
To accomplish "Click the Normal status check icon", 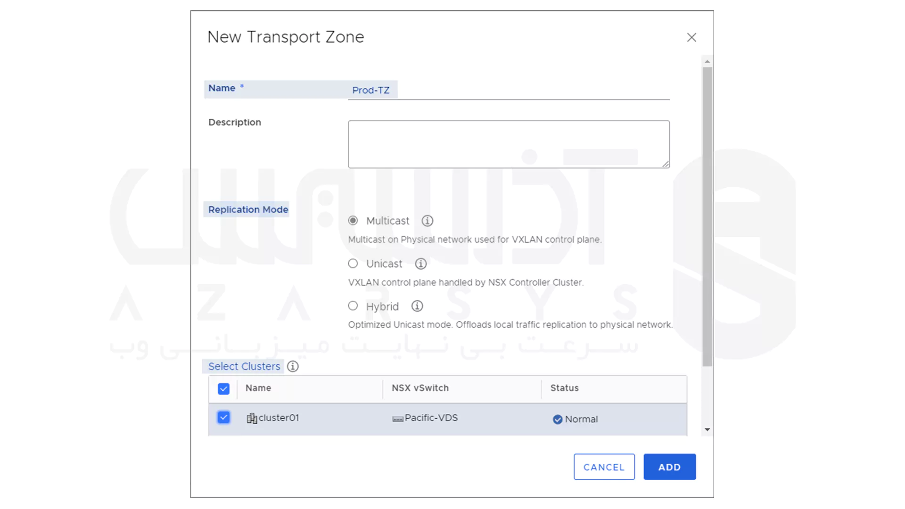I will (x=558, y=419).
